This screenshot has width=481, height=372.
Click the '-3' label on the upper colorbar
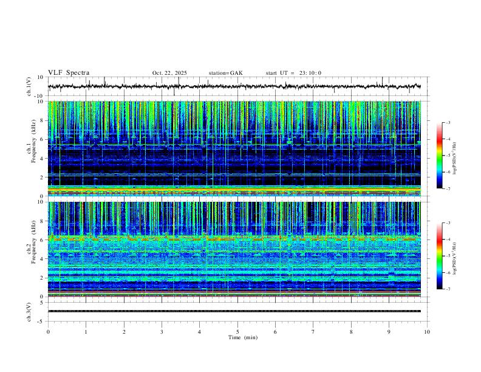click(448, 122)
